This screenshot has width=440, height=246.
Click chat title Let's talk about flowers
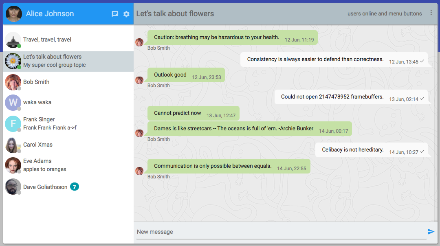[175, 14]
